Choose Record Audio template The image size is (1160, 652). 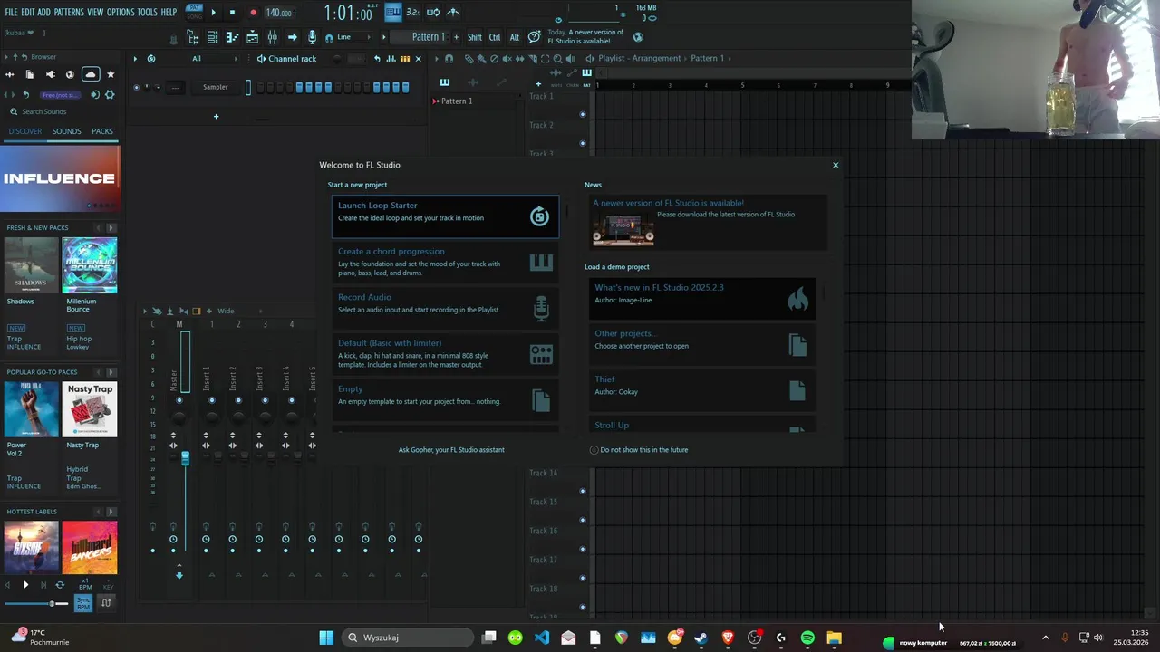coord(445,308)
